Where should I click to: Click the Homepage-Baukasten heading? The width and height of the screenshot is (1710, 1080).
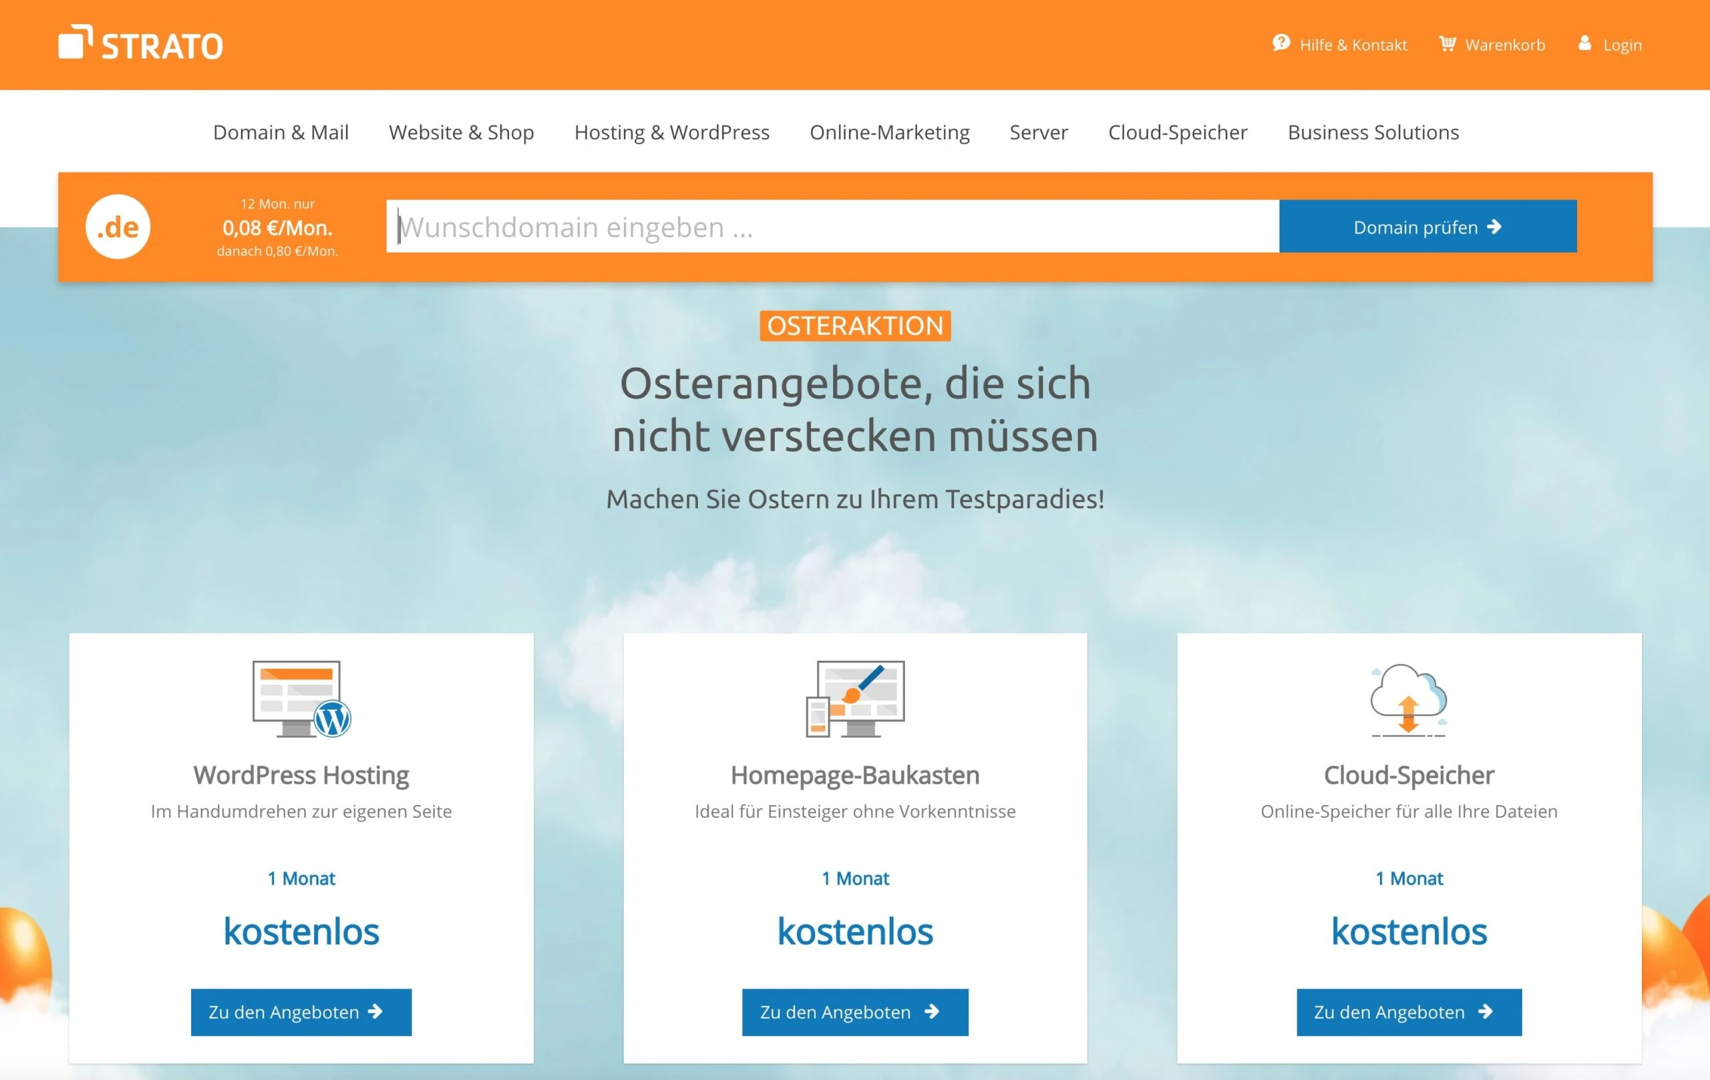(855, 775)
